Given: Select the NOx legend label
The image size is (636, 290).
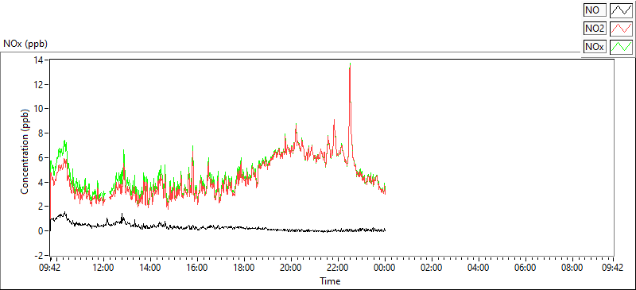Looking at the screenshot, I should [x=595, y=47].
